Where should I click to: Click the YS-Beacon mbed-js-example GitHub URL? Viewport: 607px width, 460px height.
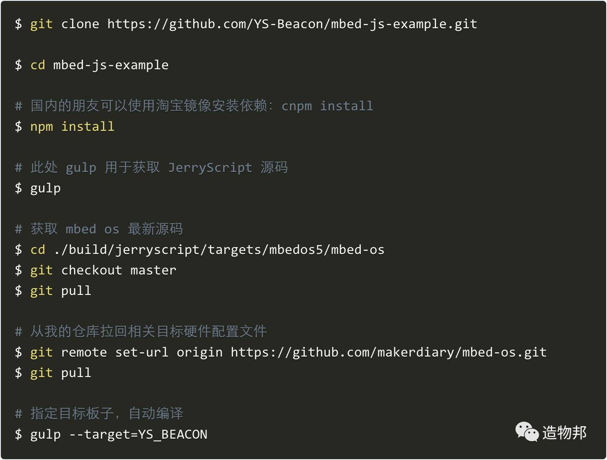tap(292, 24)
